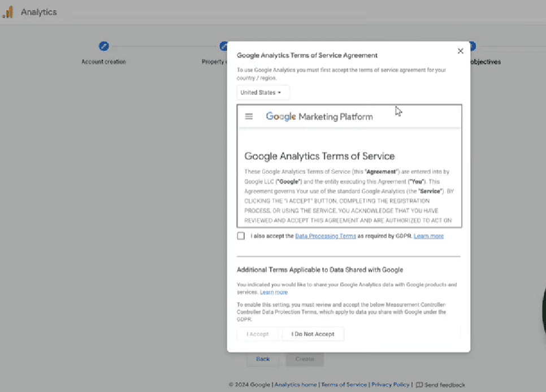Click the I Do Not Accept button

(x=313, y=334)
